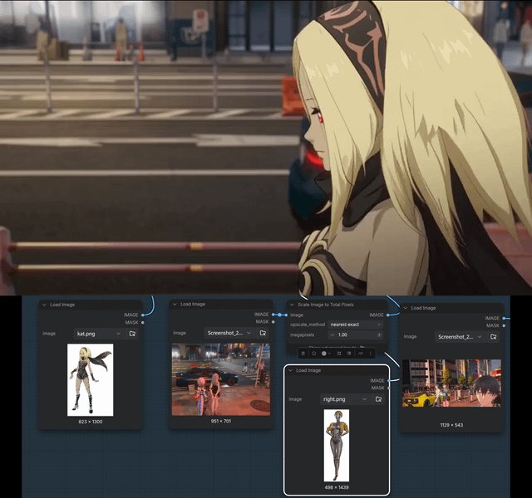Click the IMAGE output socket of kat.png node
The height and width of the screenshot is (498, 532).
pos(143,315)
